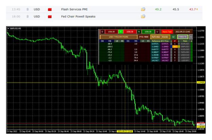Click the D button in dashboard
Image resolution: width=212 pixels, height=140 pixels.
point(102,32)
